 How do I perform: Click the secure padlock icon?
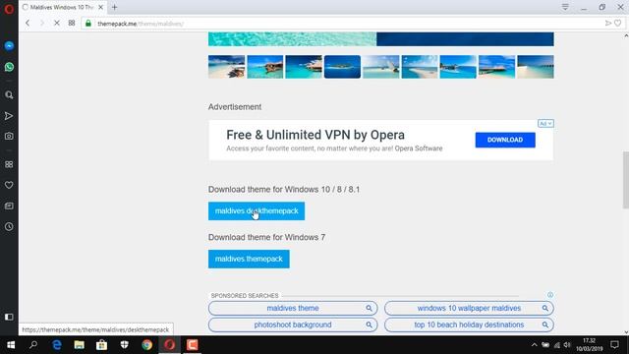tap(88, 24)
